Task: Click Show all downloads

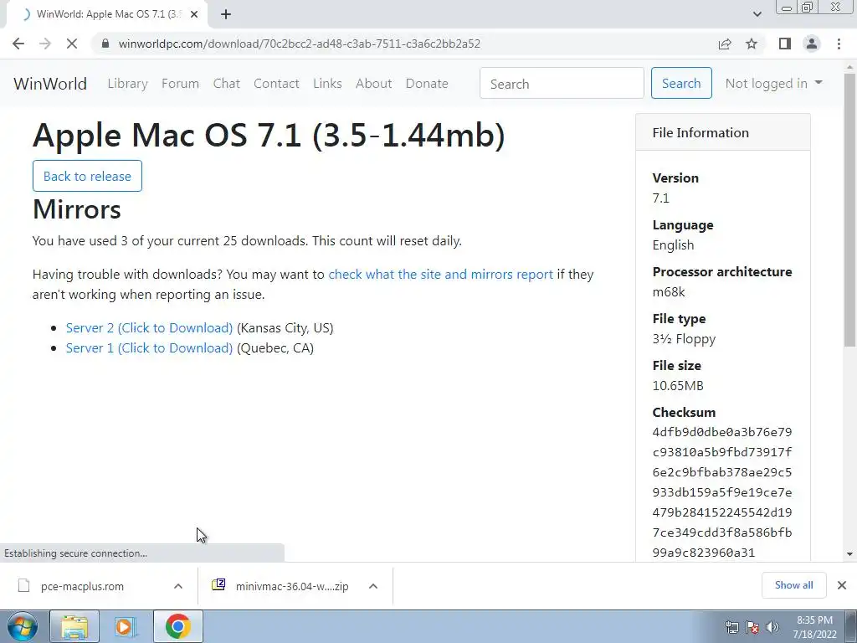Action: [x=793, y=585]
